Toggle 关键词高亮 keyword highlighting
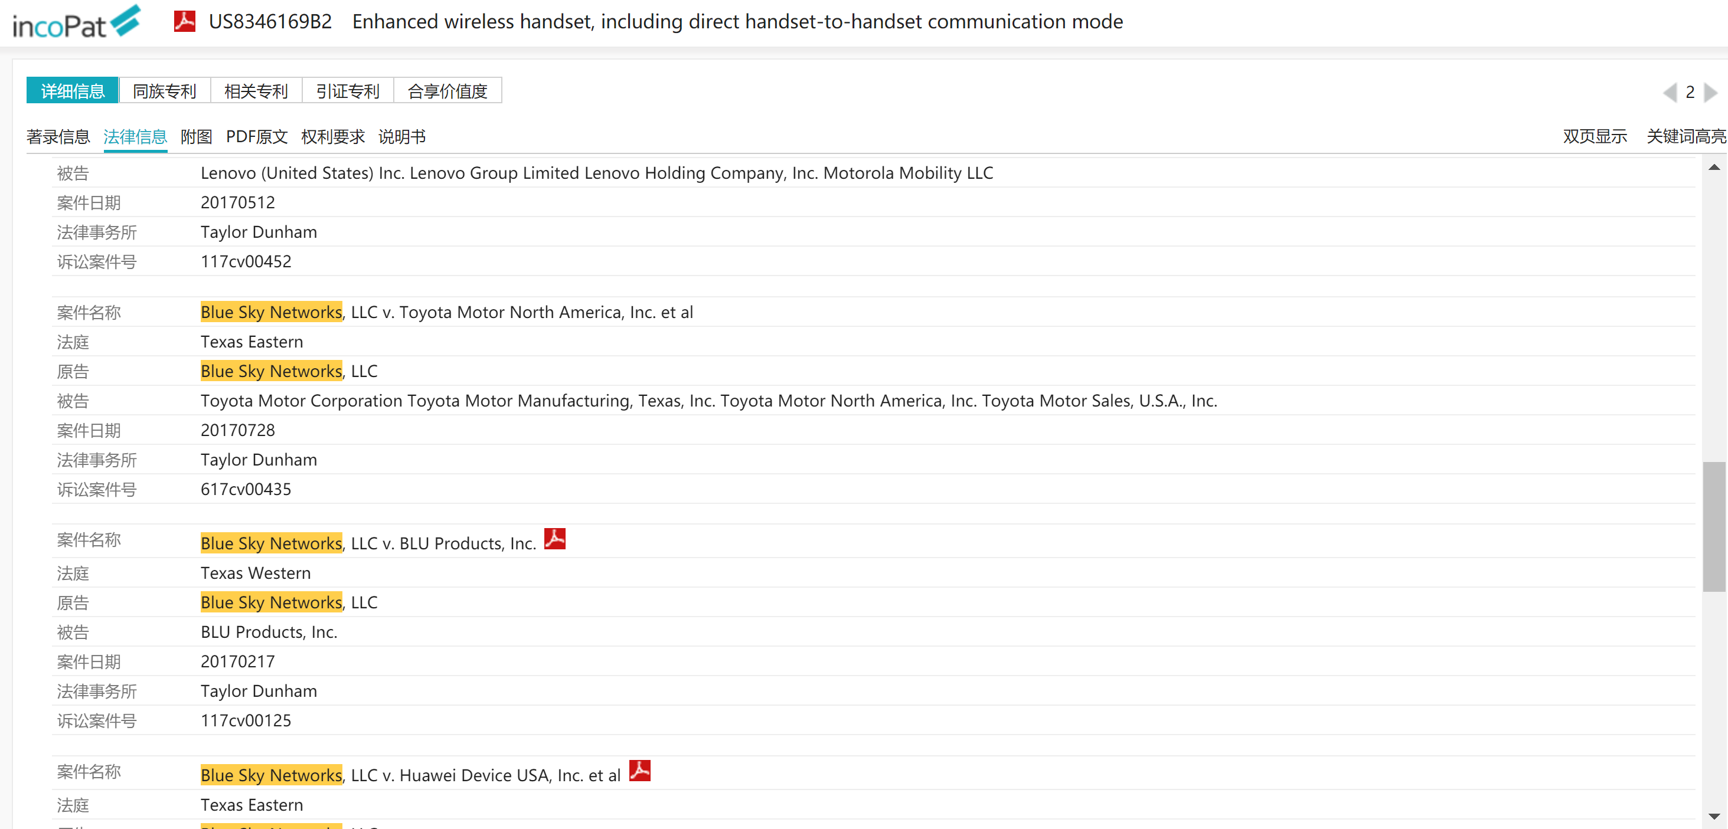The image size is (1728, 829). [1685, 137]
